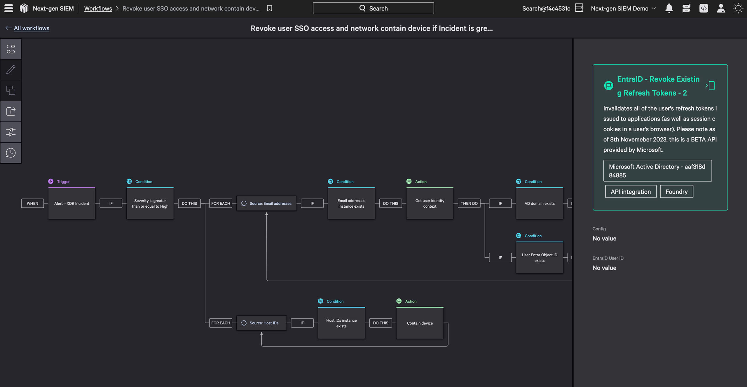
Task: Select the pencil edit tool in the sidebar
Action: [x=11, y=69]
